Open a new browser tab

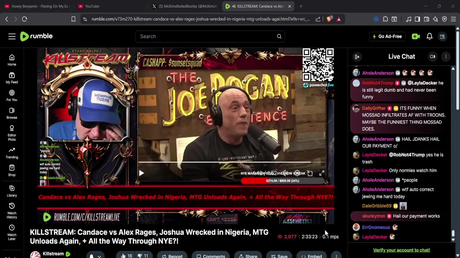301,6
